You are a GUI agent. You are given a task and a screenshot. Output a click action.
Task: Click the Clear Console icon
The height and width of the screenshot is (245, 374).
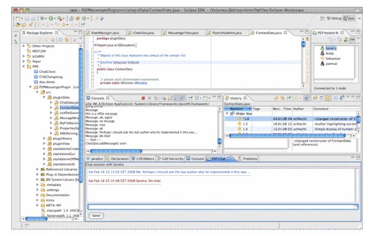click(x=163, y=98)
